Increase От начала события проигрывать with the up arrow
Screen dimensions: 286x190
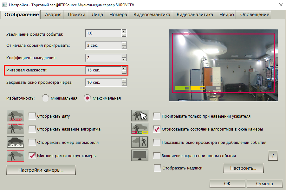point(124,44)
